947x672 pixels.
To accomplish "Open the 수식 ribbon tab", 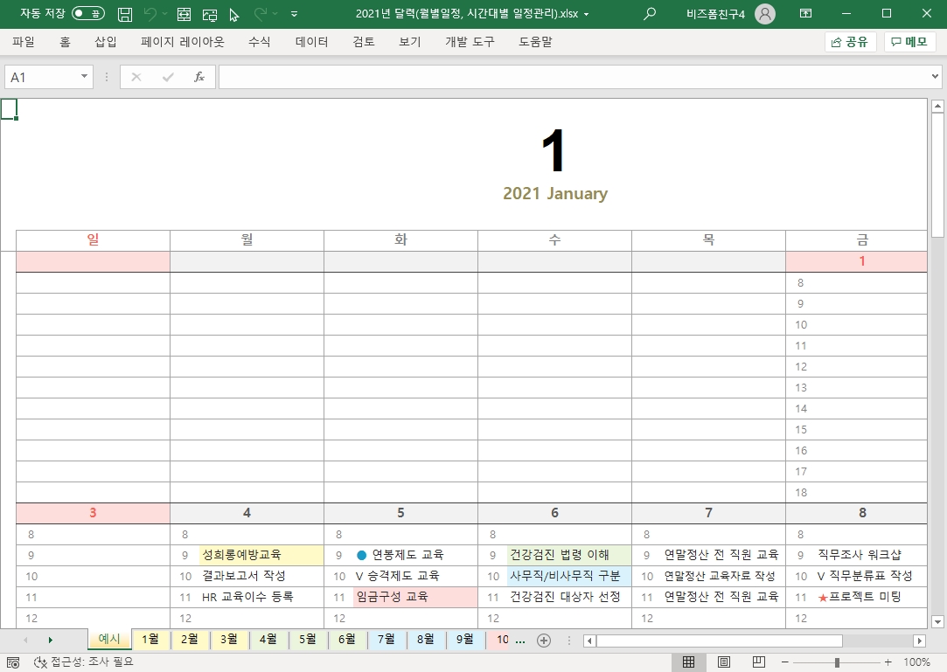I will 259,42.
